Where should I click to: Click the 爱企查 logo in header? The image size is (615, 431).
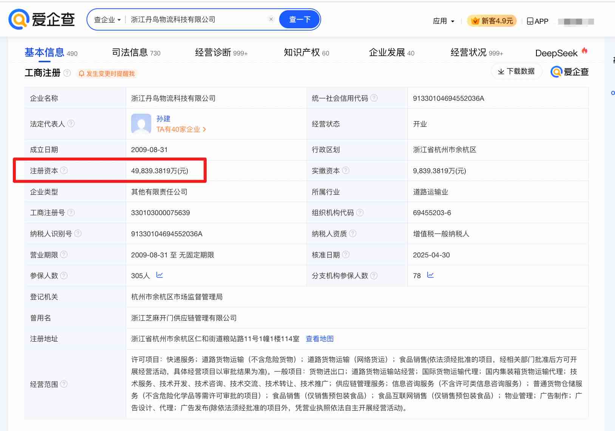[42, 19]
